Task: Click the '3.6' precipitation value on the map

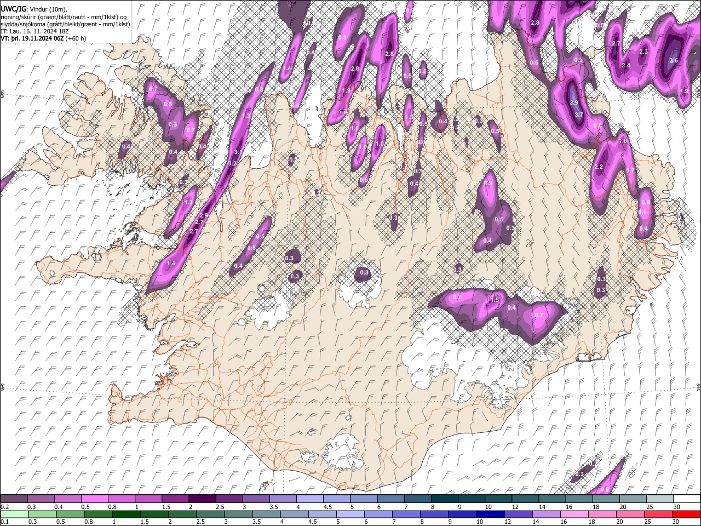Action: pos(674,61)
